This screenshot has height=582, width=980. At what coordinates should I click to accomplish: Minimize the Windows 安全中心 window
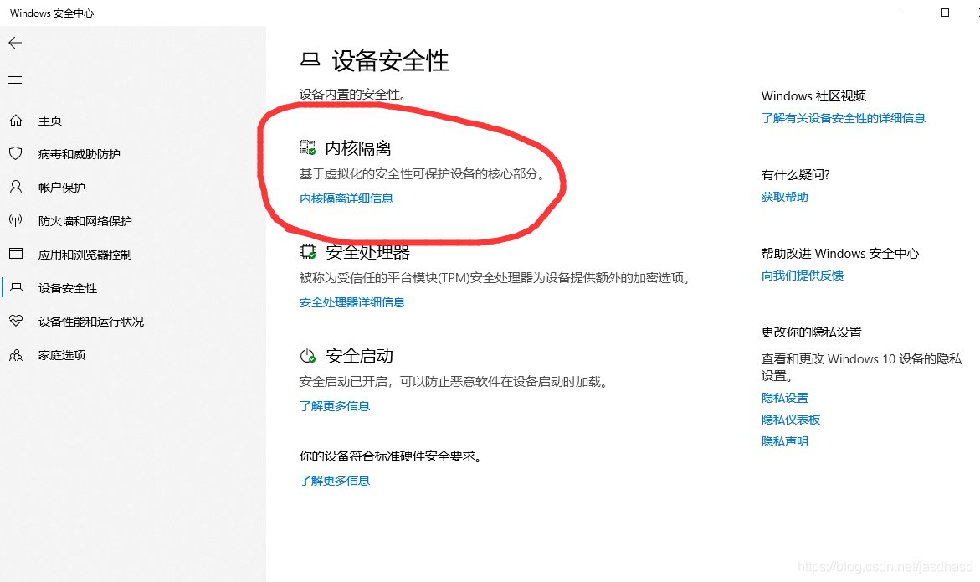[x=906, y=13]
